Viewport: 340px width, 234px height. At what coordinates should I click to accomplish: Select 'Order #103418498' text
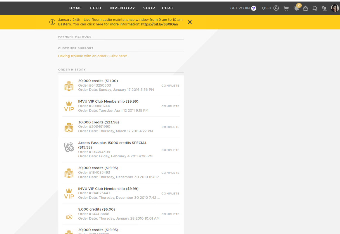[94, 214]
